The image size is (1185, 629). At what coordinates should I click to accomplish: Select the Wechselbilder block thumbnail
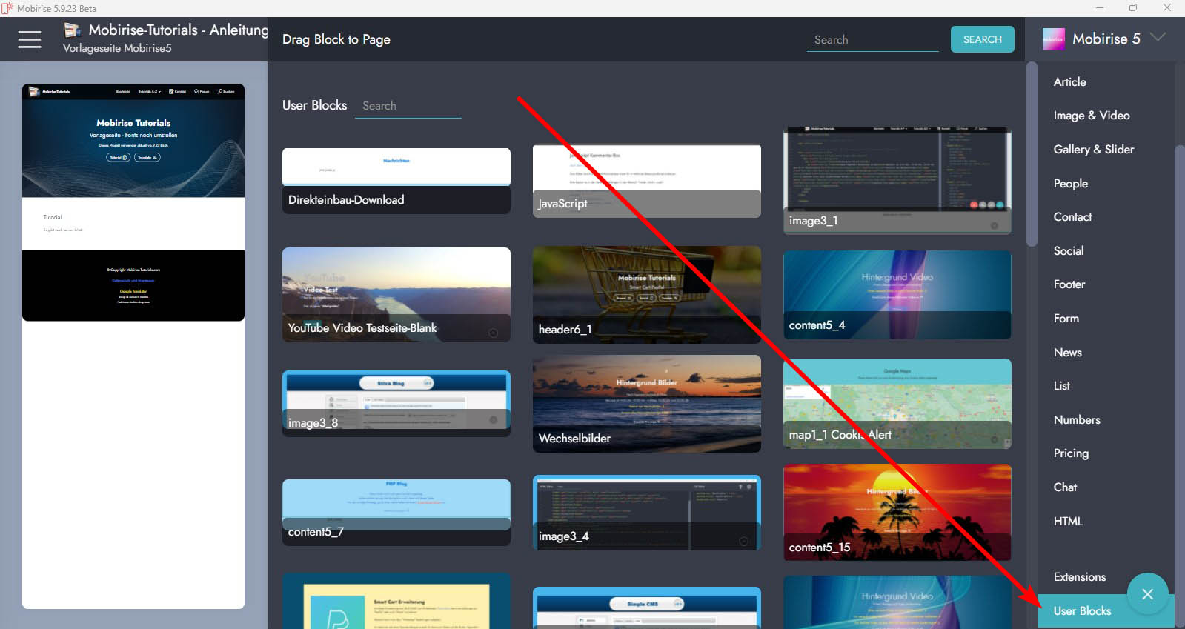click(x=646, y=402)
